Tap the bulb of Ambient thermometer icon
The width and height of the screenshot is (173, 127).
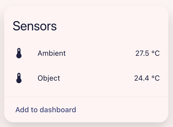coord(19,56)
